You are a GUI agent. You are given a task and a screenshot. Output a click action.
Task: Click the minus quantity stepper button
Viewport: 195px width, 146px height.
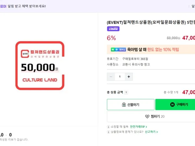pos(111,77)
